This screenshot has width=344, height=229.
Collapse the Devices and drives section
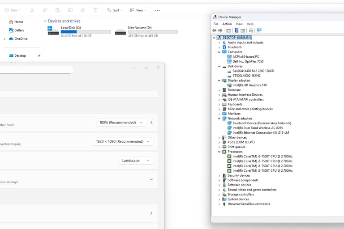pyautogui.click(x=45, y=21)
